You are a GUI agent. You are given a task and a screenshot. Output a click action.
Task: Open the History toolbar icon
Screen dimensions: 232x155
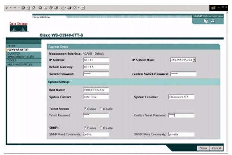(x=56, y=8)
